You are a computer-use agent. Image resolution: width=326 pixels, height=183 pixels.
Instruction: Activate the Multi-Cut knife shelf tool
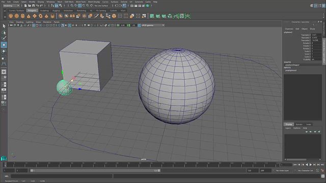click(96, 16)
